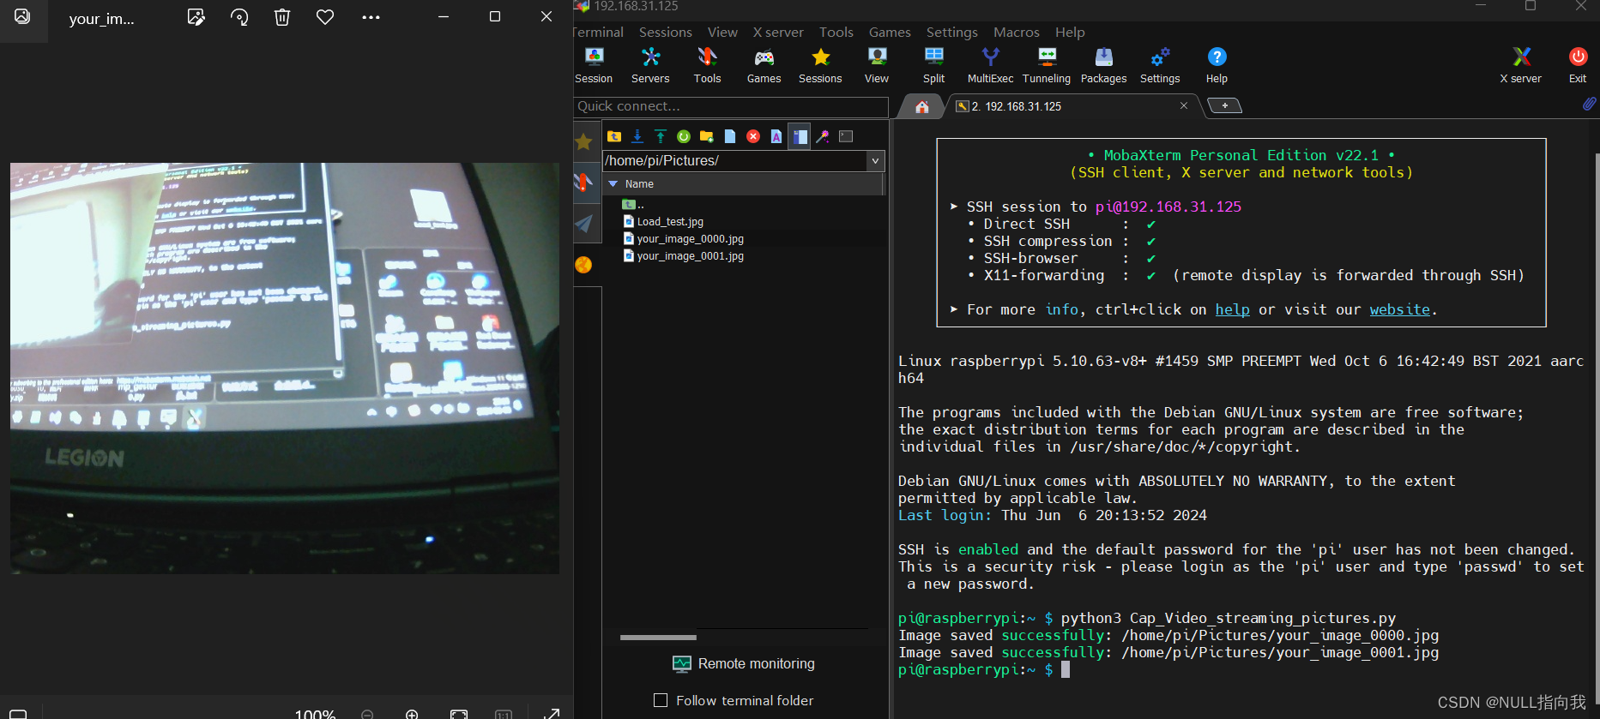Enable Follow terminal folder checkbox
The width and height of the screenshot is (1600, 719).
click(x=661, y=700)
